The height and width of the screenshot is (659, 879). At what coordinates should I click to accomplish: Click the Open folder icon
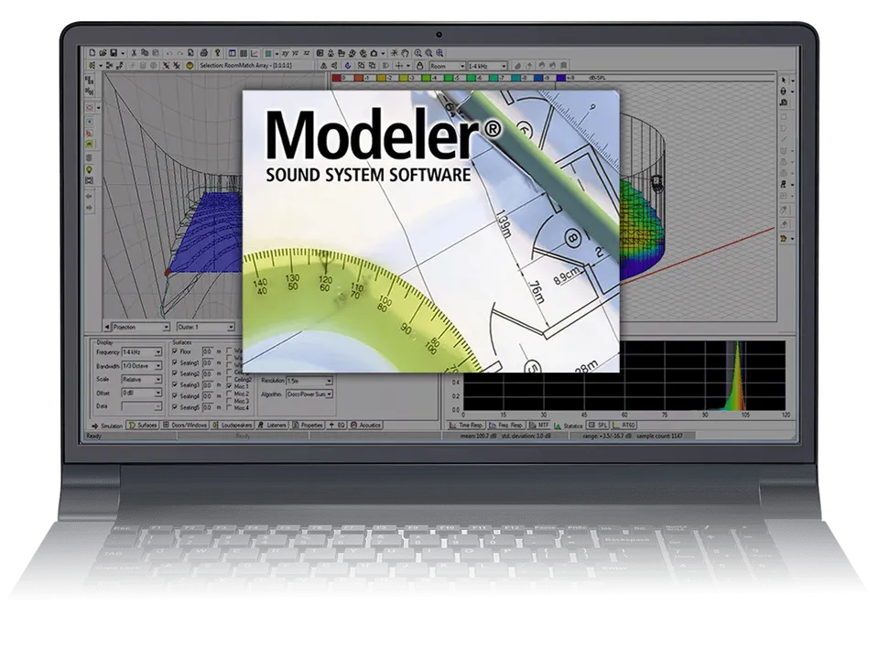point(103,53)
